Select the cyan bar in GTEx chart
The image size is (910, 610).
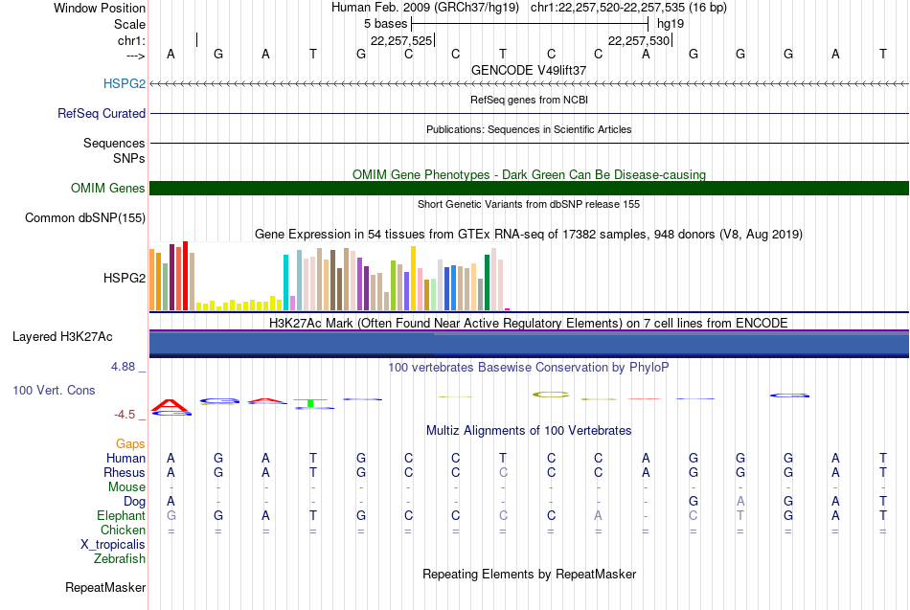pos(285,282)
